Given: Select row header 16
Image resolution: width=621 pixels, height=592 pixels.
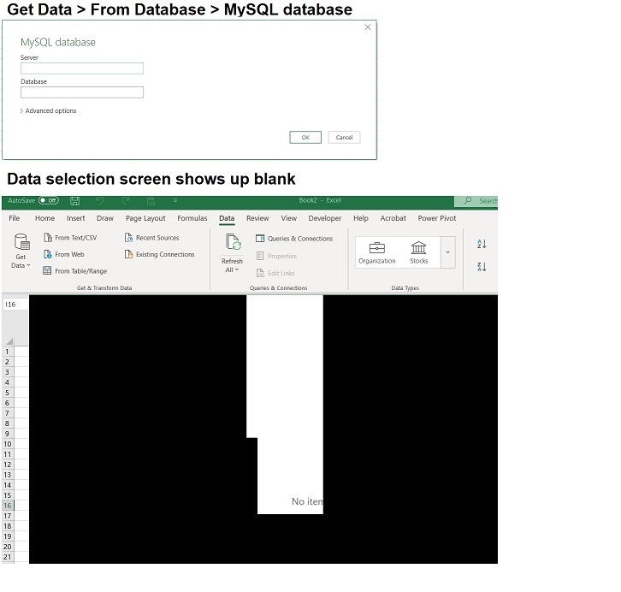Looking at the screenshot, I should 8,506.
